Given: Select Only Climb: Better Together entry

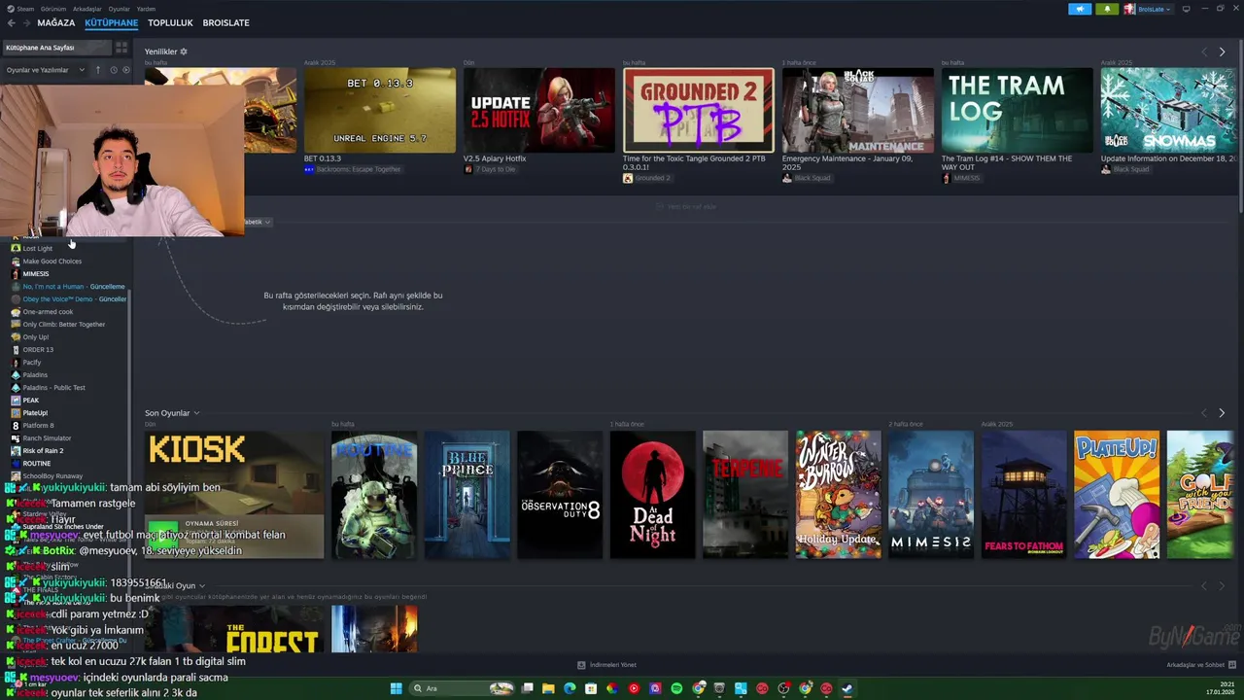Looking at the screenshot, I should tap(65, 325).
